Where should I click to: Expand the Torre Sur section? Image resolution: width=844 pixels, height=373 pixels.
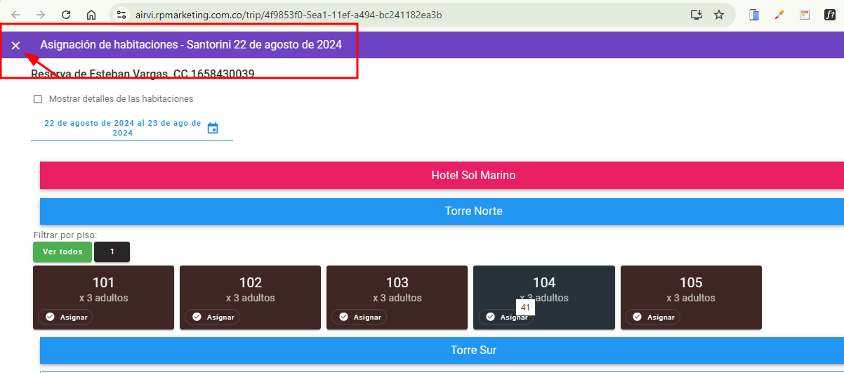pos(473,351)
